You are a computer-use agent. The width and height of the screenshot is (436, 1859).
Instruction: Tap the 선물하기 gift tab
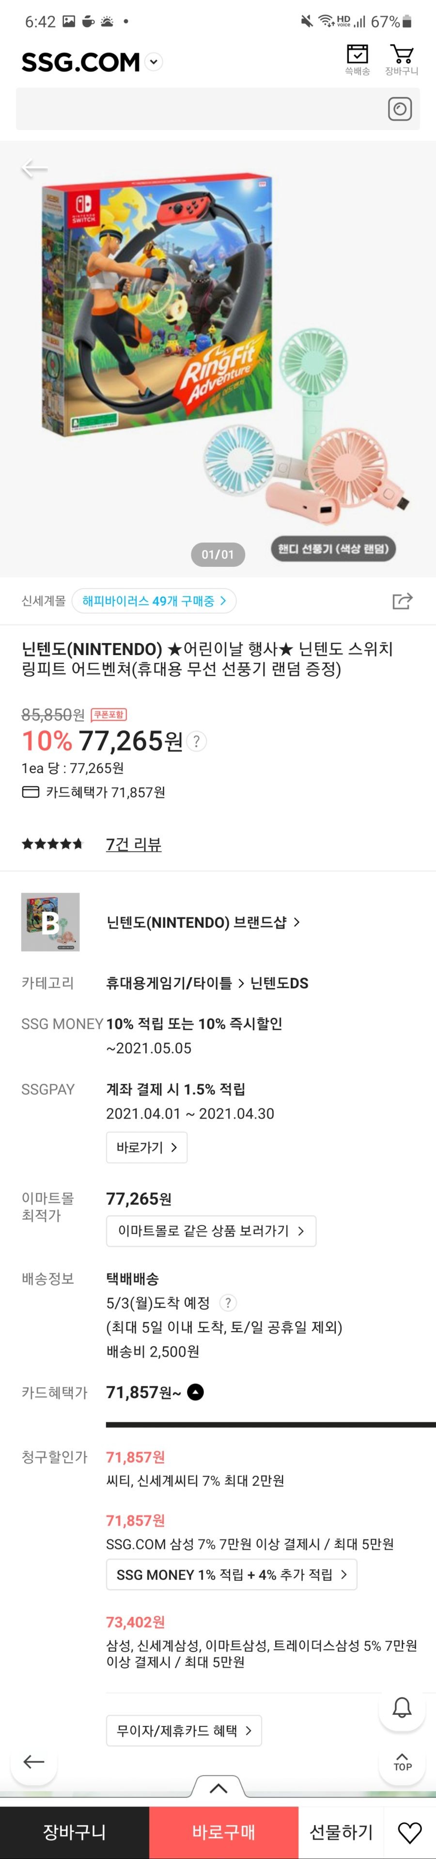tap(342, 1832)
